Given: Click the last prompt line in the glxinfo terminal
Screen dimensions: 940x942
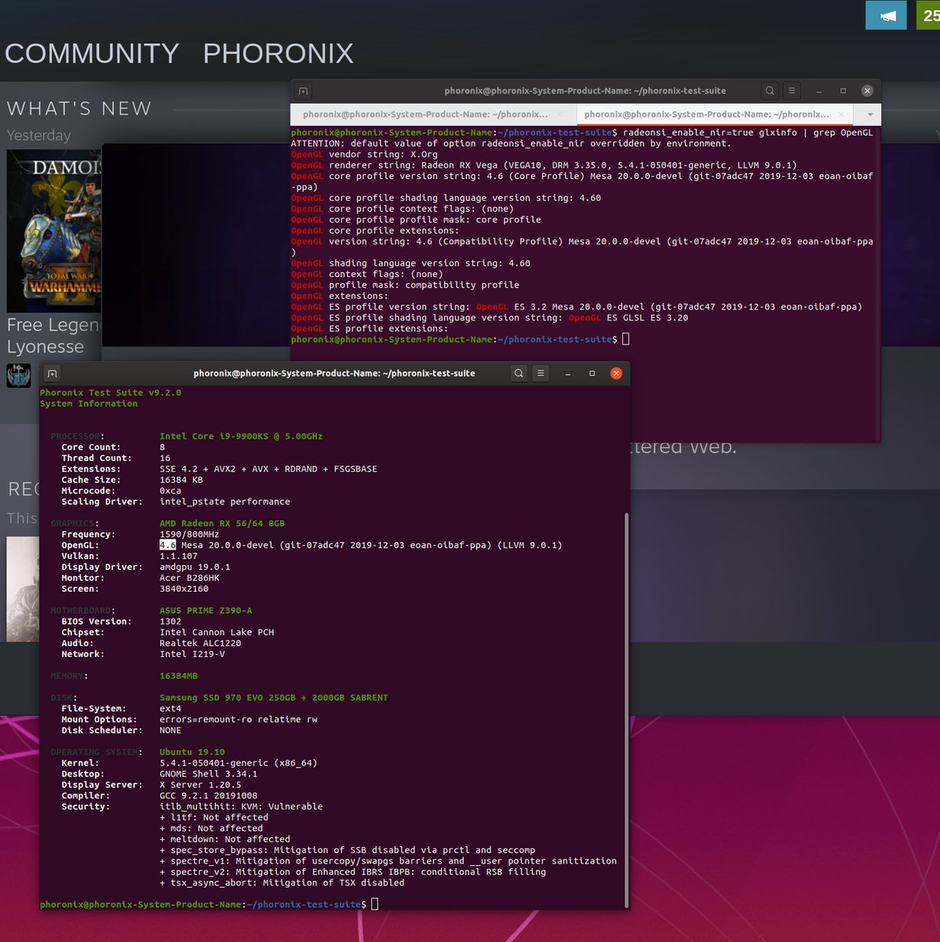Looking at the screenshot, I should point(460,339).
